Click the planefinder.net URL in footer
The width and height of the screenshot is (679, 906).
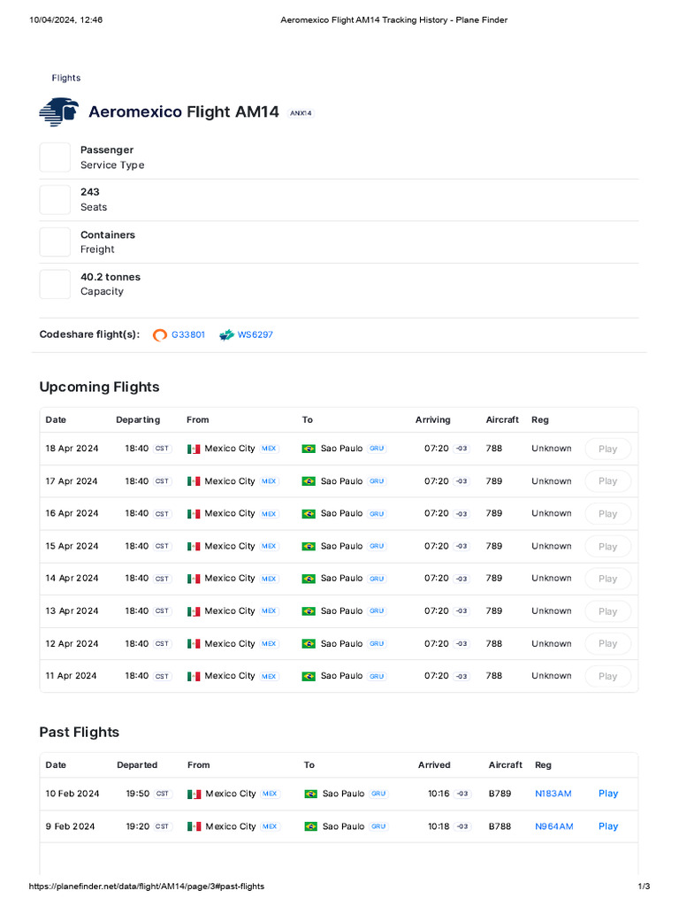click(x=147, y=887)
